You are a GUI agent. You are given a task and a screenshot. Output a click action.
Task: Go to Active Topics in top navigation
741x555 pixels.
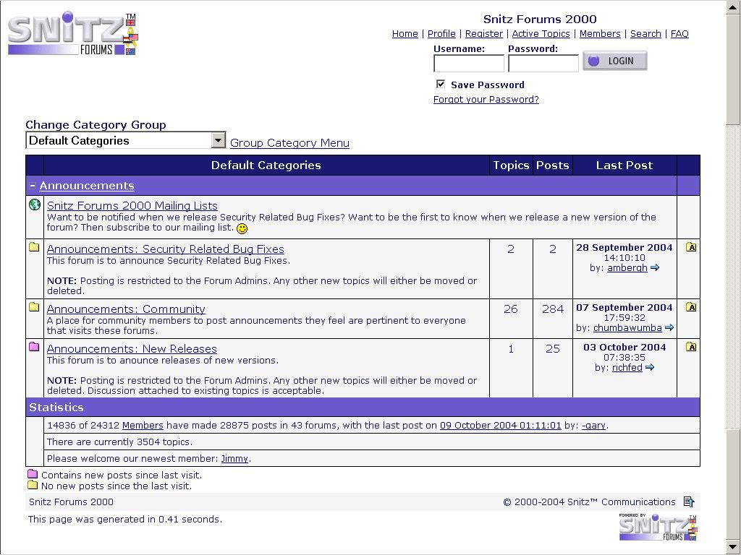[541, 33]
